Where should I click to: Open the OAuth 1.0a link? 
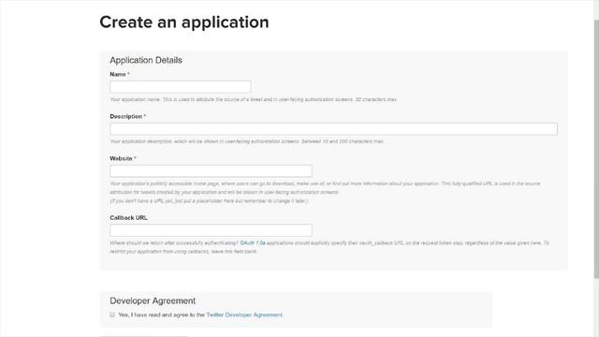[253, 243]
